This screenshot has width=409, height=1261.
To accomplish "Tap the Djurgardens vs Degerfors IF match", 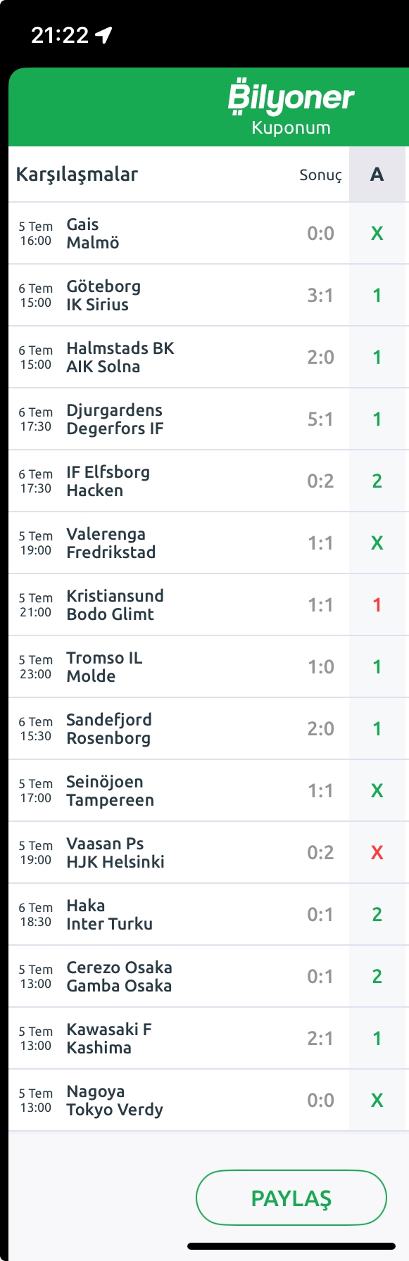I will pyautogui.click(x=208, y=419).
